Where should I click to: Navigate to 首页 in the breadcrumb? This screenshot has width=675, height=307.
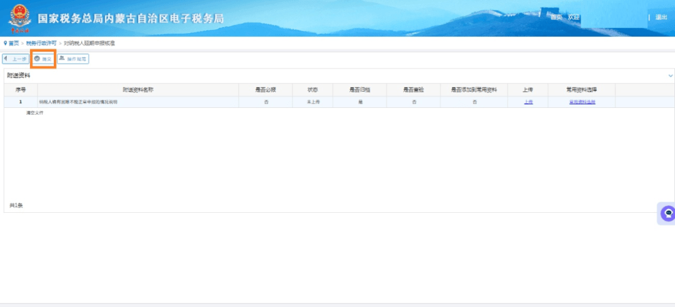pyautogui.click(x=14, y=43)
